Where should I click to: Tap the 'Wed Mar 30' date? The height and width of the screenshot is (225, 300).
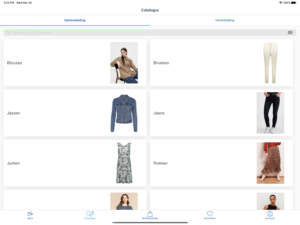pyautogui.click(x=24, y=3)
